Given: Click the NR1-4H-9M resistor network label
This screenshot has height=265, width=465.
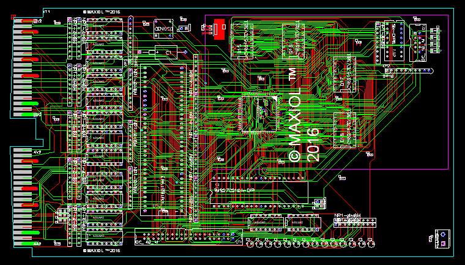Looking at the screenshot, I should [346, 215].
